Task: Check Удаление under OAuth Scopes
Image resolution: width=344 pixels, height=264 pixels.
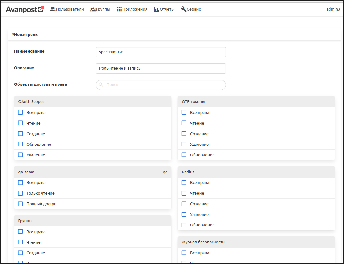Action: (x=21, y=155)
